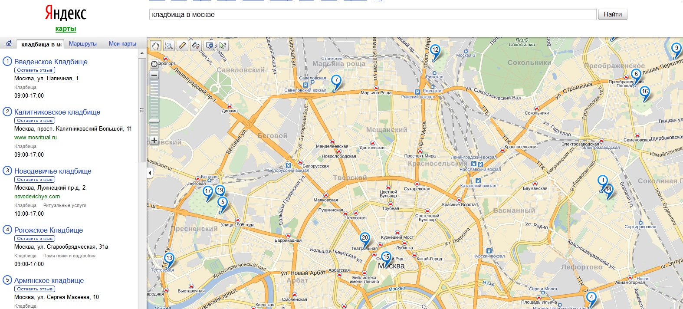Screen dimensions: 683x309
Task: Zoom out using the minus button
Action: (x=154, y=75)
